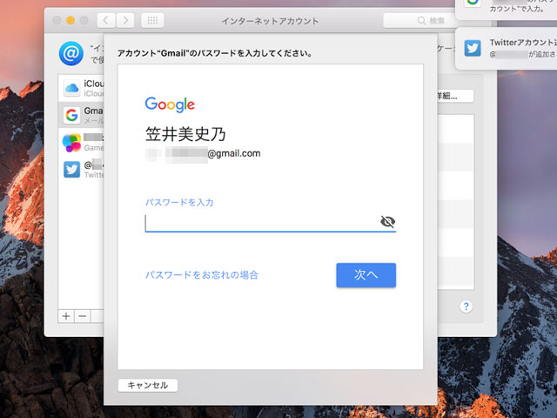Go forward with the right chevron
The width and height of the screenshot is (557, 418).
click(x=125, y=21)
